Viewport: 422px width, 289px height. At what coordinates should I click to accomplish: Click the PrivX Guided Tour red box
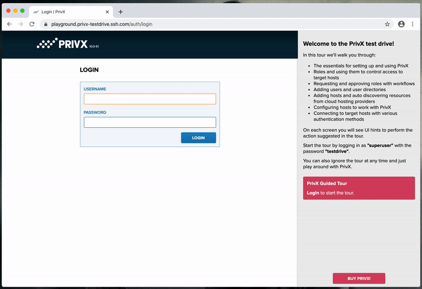click(359, 188)
